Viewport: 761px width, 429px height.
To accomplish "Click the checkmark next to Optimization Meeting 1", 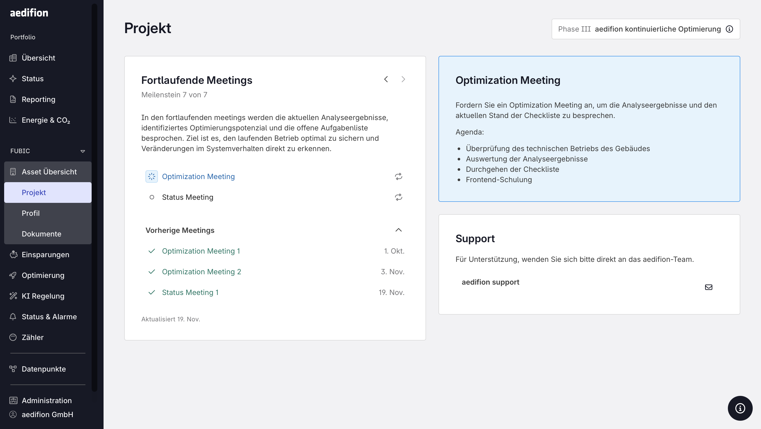I will click(151, 251).
